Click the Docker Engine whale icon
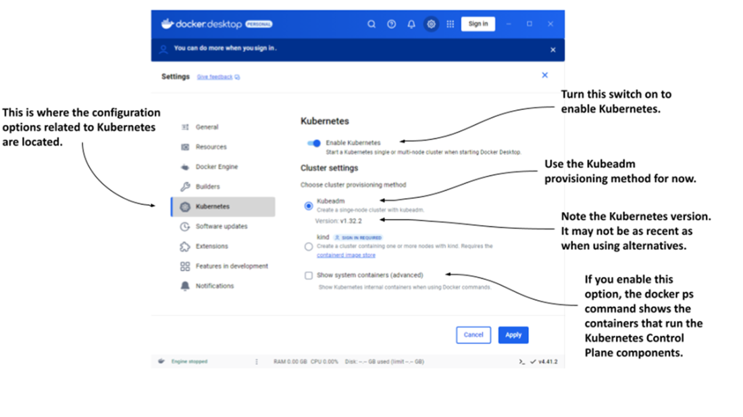The width and height of the screenshot is (743, 417). (185, 167)
